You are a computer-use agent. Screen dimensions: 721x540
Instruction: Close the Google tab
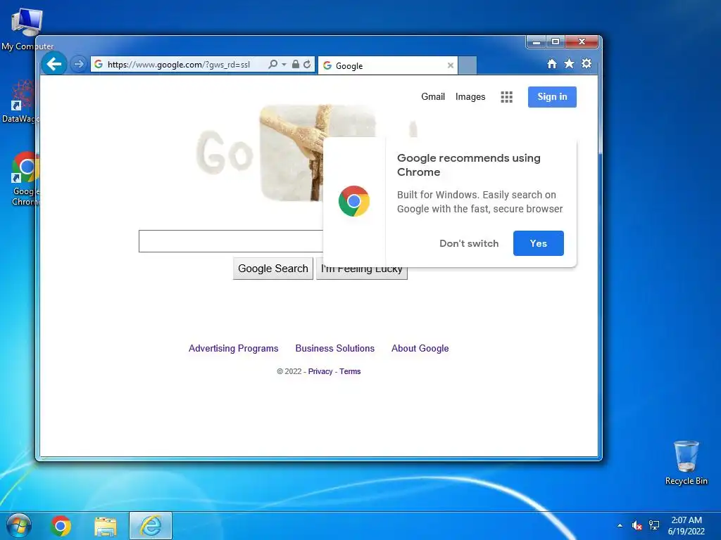[x=451, y=65]
